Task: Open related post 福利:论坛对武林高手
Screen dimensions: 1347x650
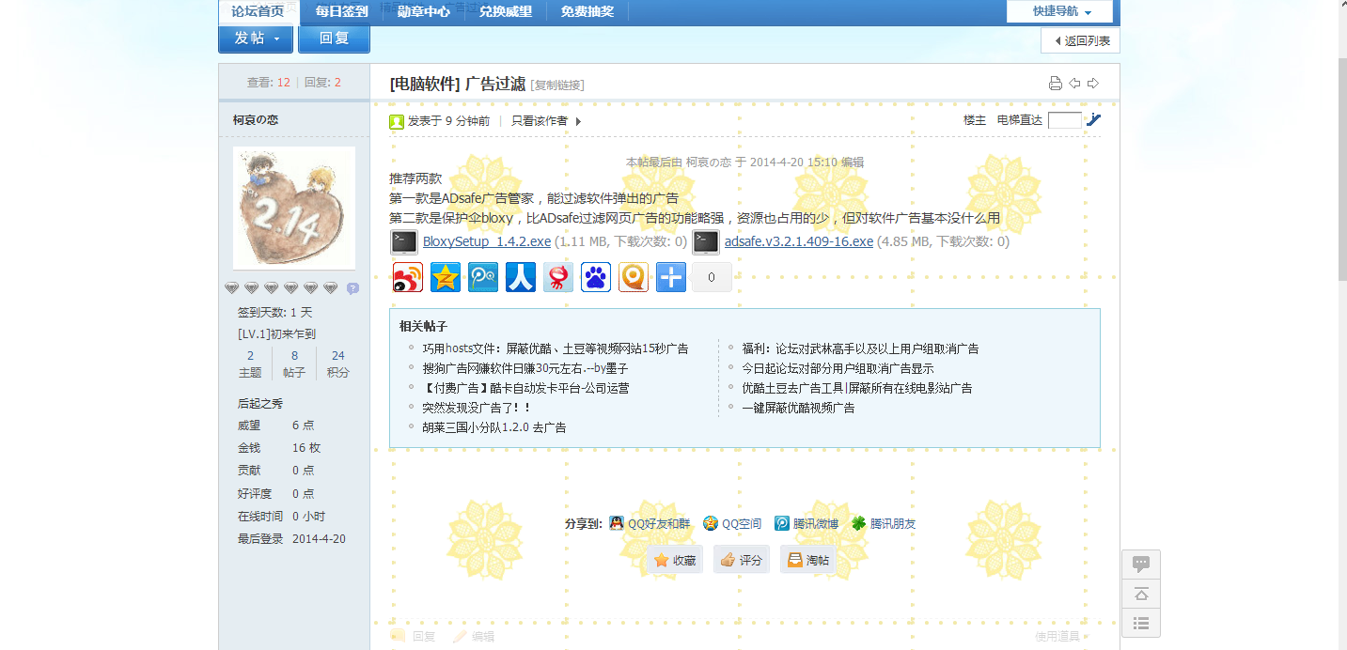Action: [860, 348]
